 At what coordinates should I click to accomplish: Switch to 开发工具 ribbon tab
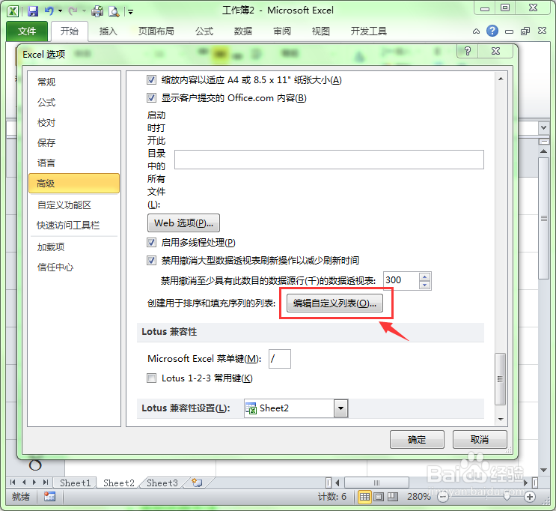tap(368, 31)
